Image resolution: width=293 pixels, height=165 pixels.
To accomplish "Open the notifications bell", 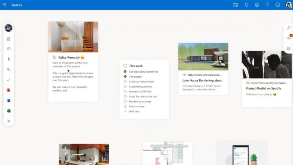I will click(x=247, y=5).
